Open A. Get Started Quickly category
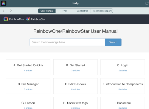This screenshot has width=149, height=109. click(28, 67)
